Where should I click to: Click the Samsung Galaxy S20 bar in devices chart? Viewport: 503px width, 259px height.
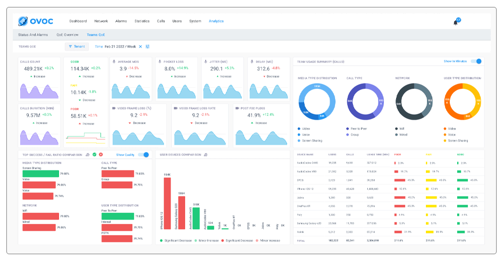pyautogui.click(x=181, y=213)
